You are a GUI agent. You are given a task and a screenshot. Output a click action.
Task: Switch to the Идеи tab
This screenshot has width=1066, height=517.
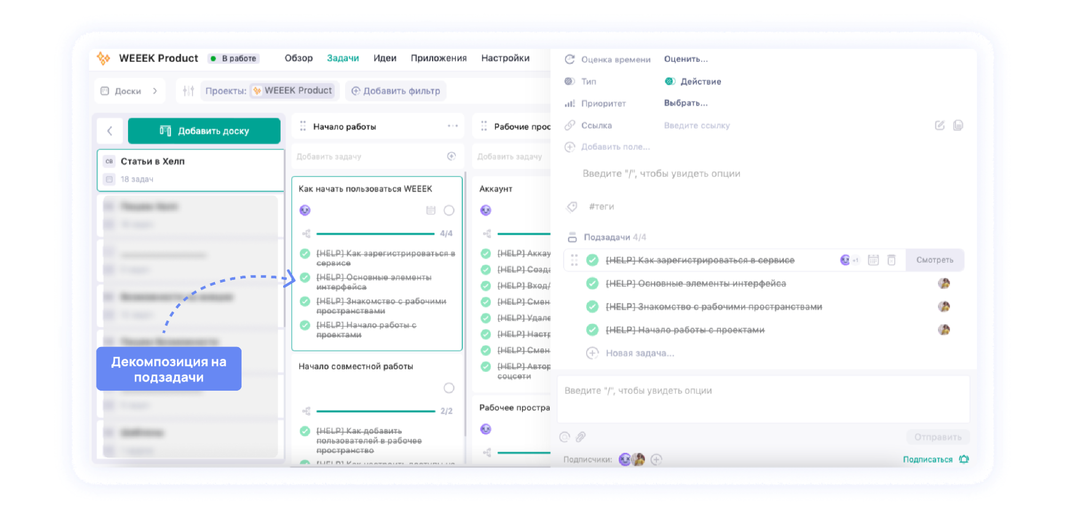point(384,58)
